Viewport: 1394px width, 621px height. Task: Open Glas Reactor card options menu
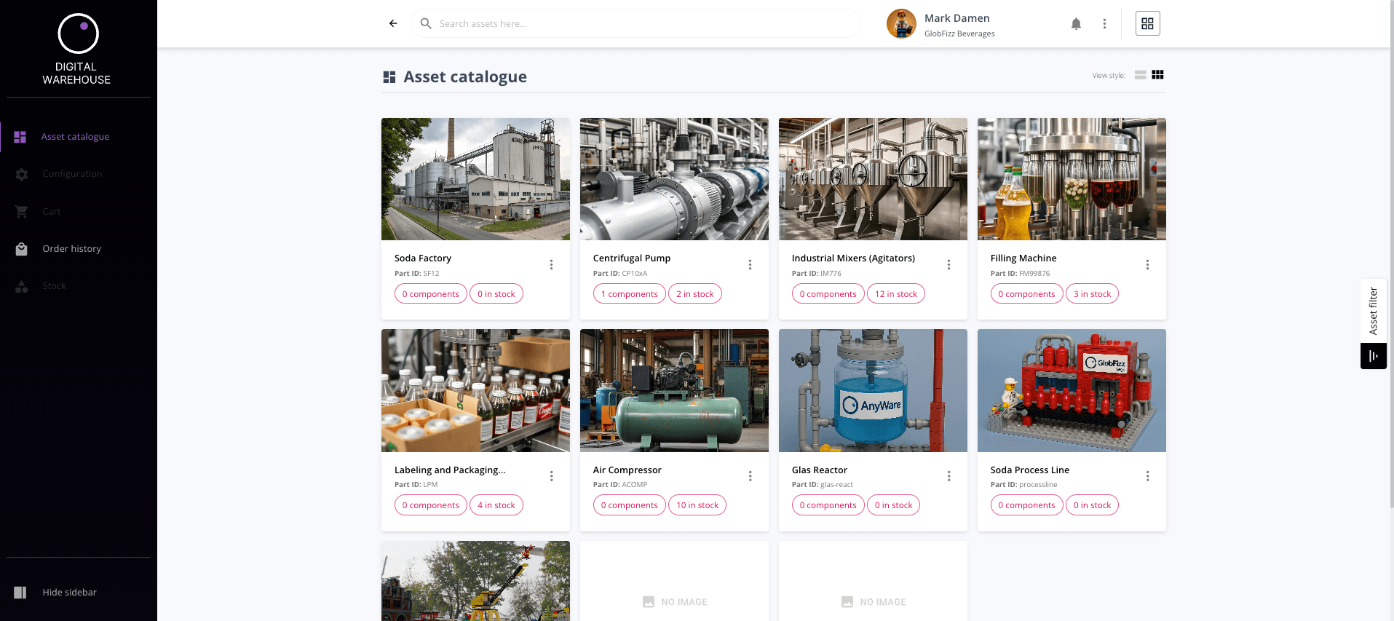(949, 476)
